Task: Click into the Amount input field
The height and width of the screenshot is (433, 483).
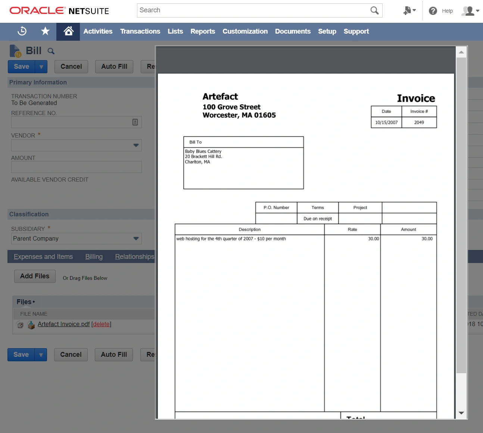Action: pyautogui.click(x=77, y=167)
